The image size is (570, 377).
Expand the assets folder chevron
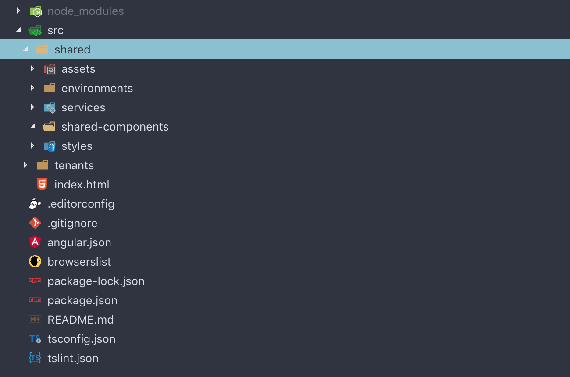point(32,68)
